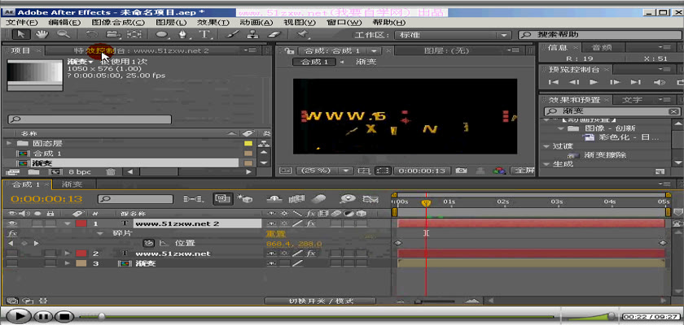Switch to the 渐变 timeline tab
684x325 pixels.
pyautogui.click(x=72, y=184)
